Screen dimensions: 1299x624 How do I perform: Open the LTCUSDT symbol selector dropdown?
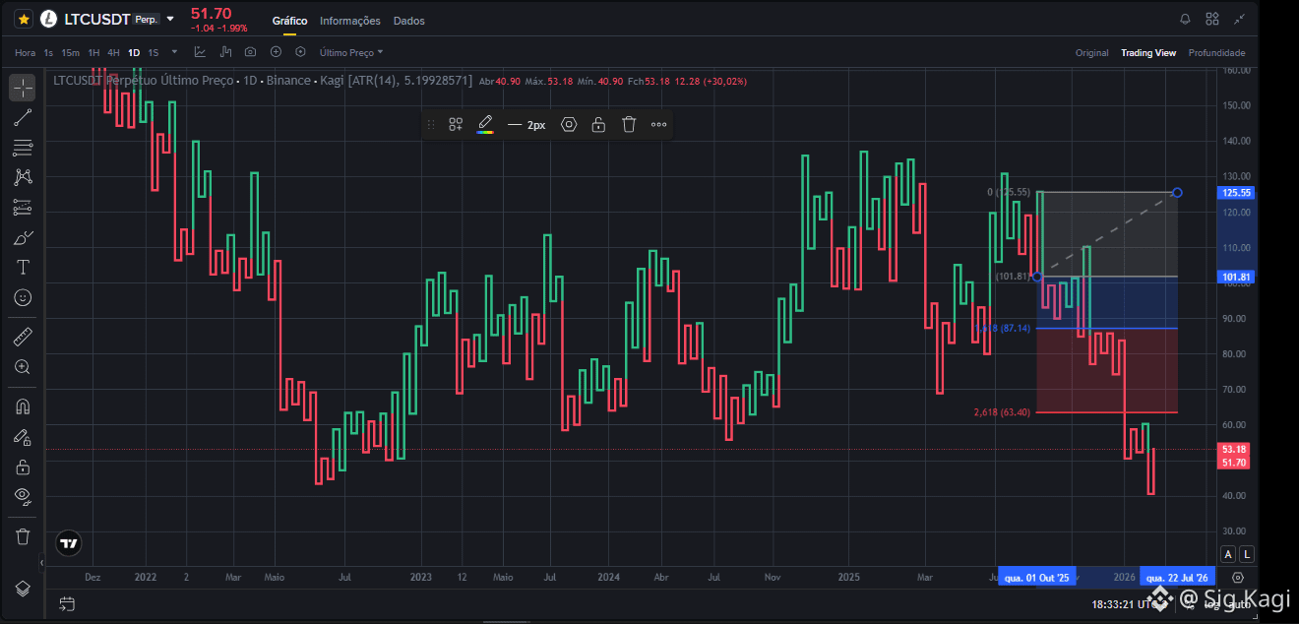[x=171, y=19]
